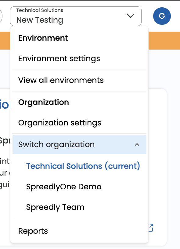Switch to the SpreedlyOne Demo organization

click(x=64, y=187)
